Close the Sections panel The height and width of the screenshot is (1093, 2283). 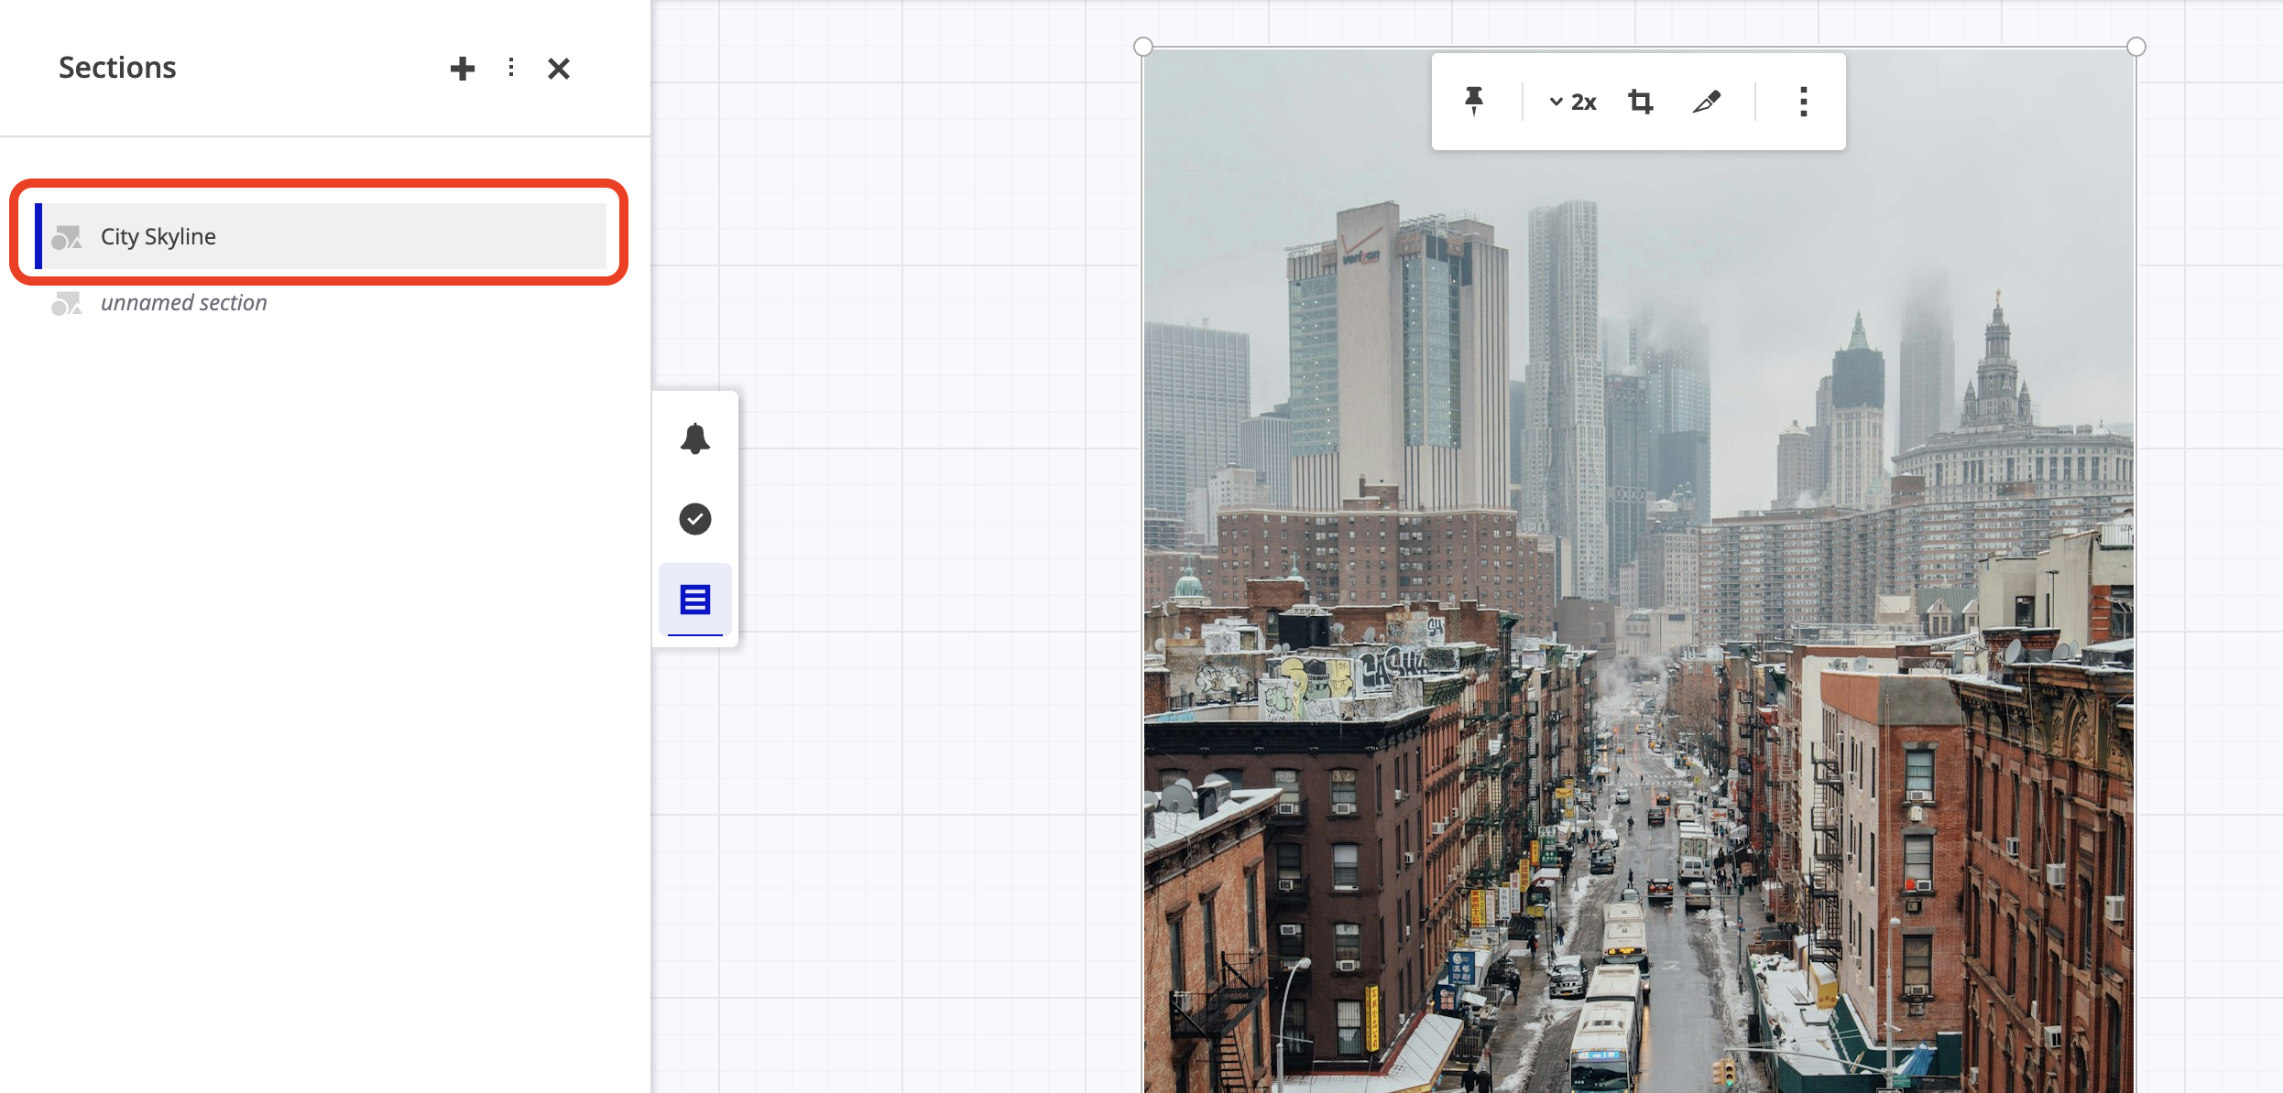click(559, 68)
